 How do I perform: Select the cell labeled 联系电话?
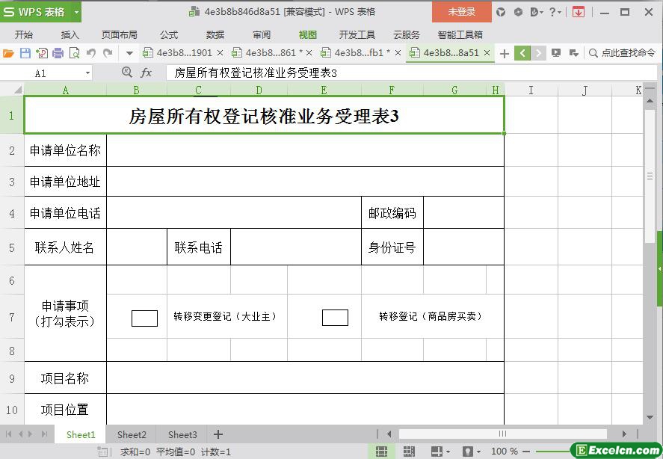point(198,247)
